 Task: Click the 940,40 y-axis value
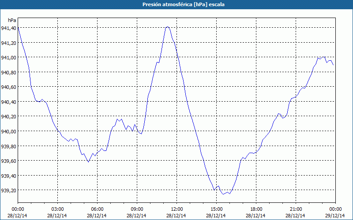click(x=8, y=102)
